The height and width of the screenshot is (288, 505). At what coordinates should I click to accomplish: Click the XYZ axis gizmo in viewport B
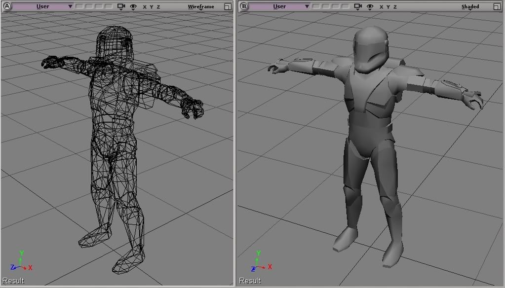[261, 261]
